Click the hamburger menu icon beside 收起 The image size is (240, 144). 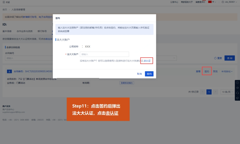click(3, 2)
